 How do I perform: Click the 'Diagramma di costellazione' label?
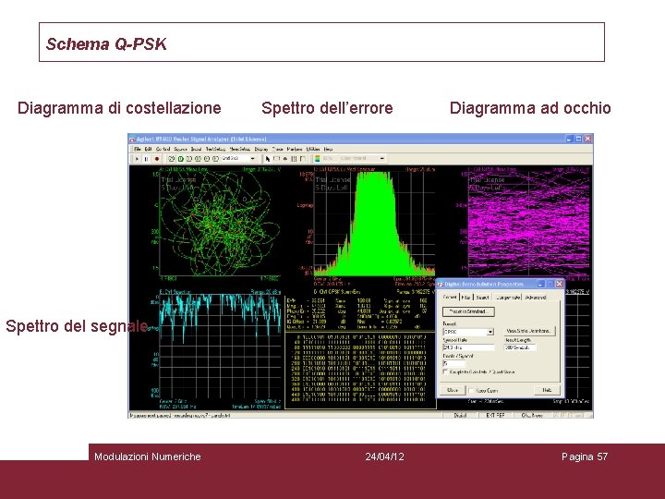(119, 108)
